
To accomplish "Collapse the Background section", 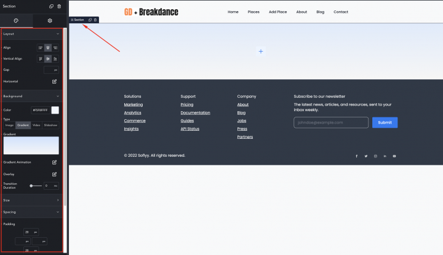I will pyautogui.click(x=58, y=96).
